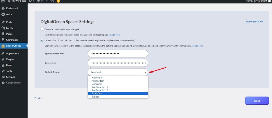Screen dimensions: 272x118
Task: Click the DigitalOcean Spaces Settings heading
Action: (67, 22)
